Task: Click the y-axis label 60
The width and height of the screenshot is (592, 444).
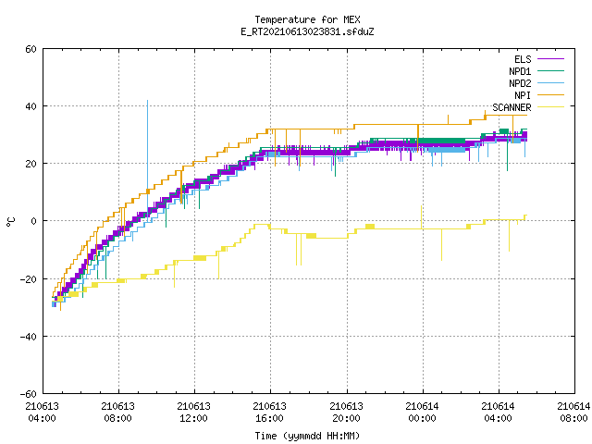Action: pyautogui.click(x=31, y=49)
